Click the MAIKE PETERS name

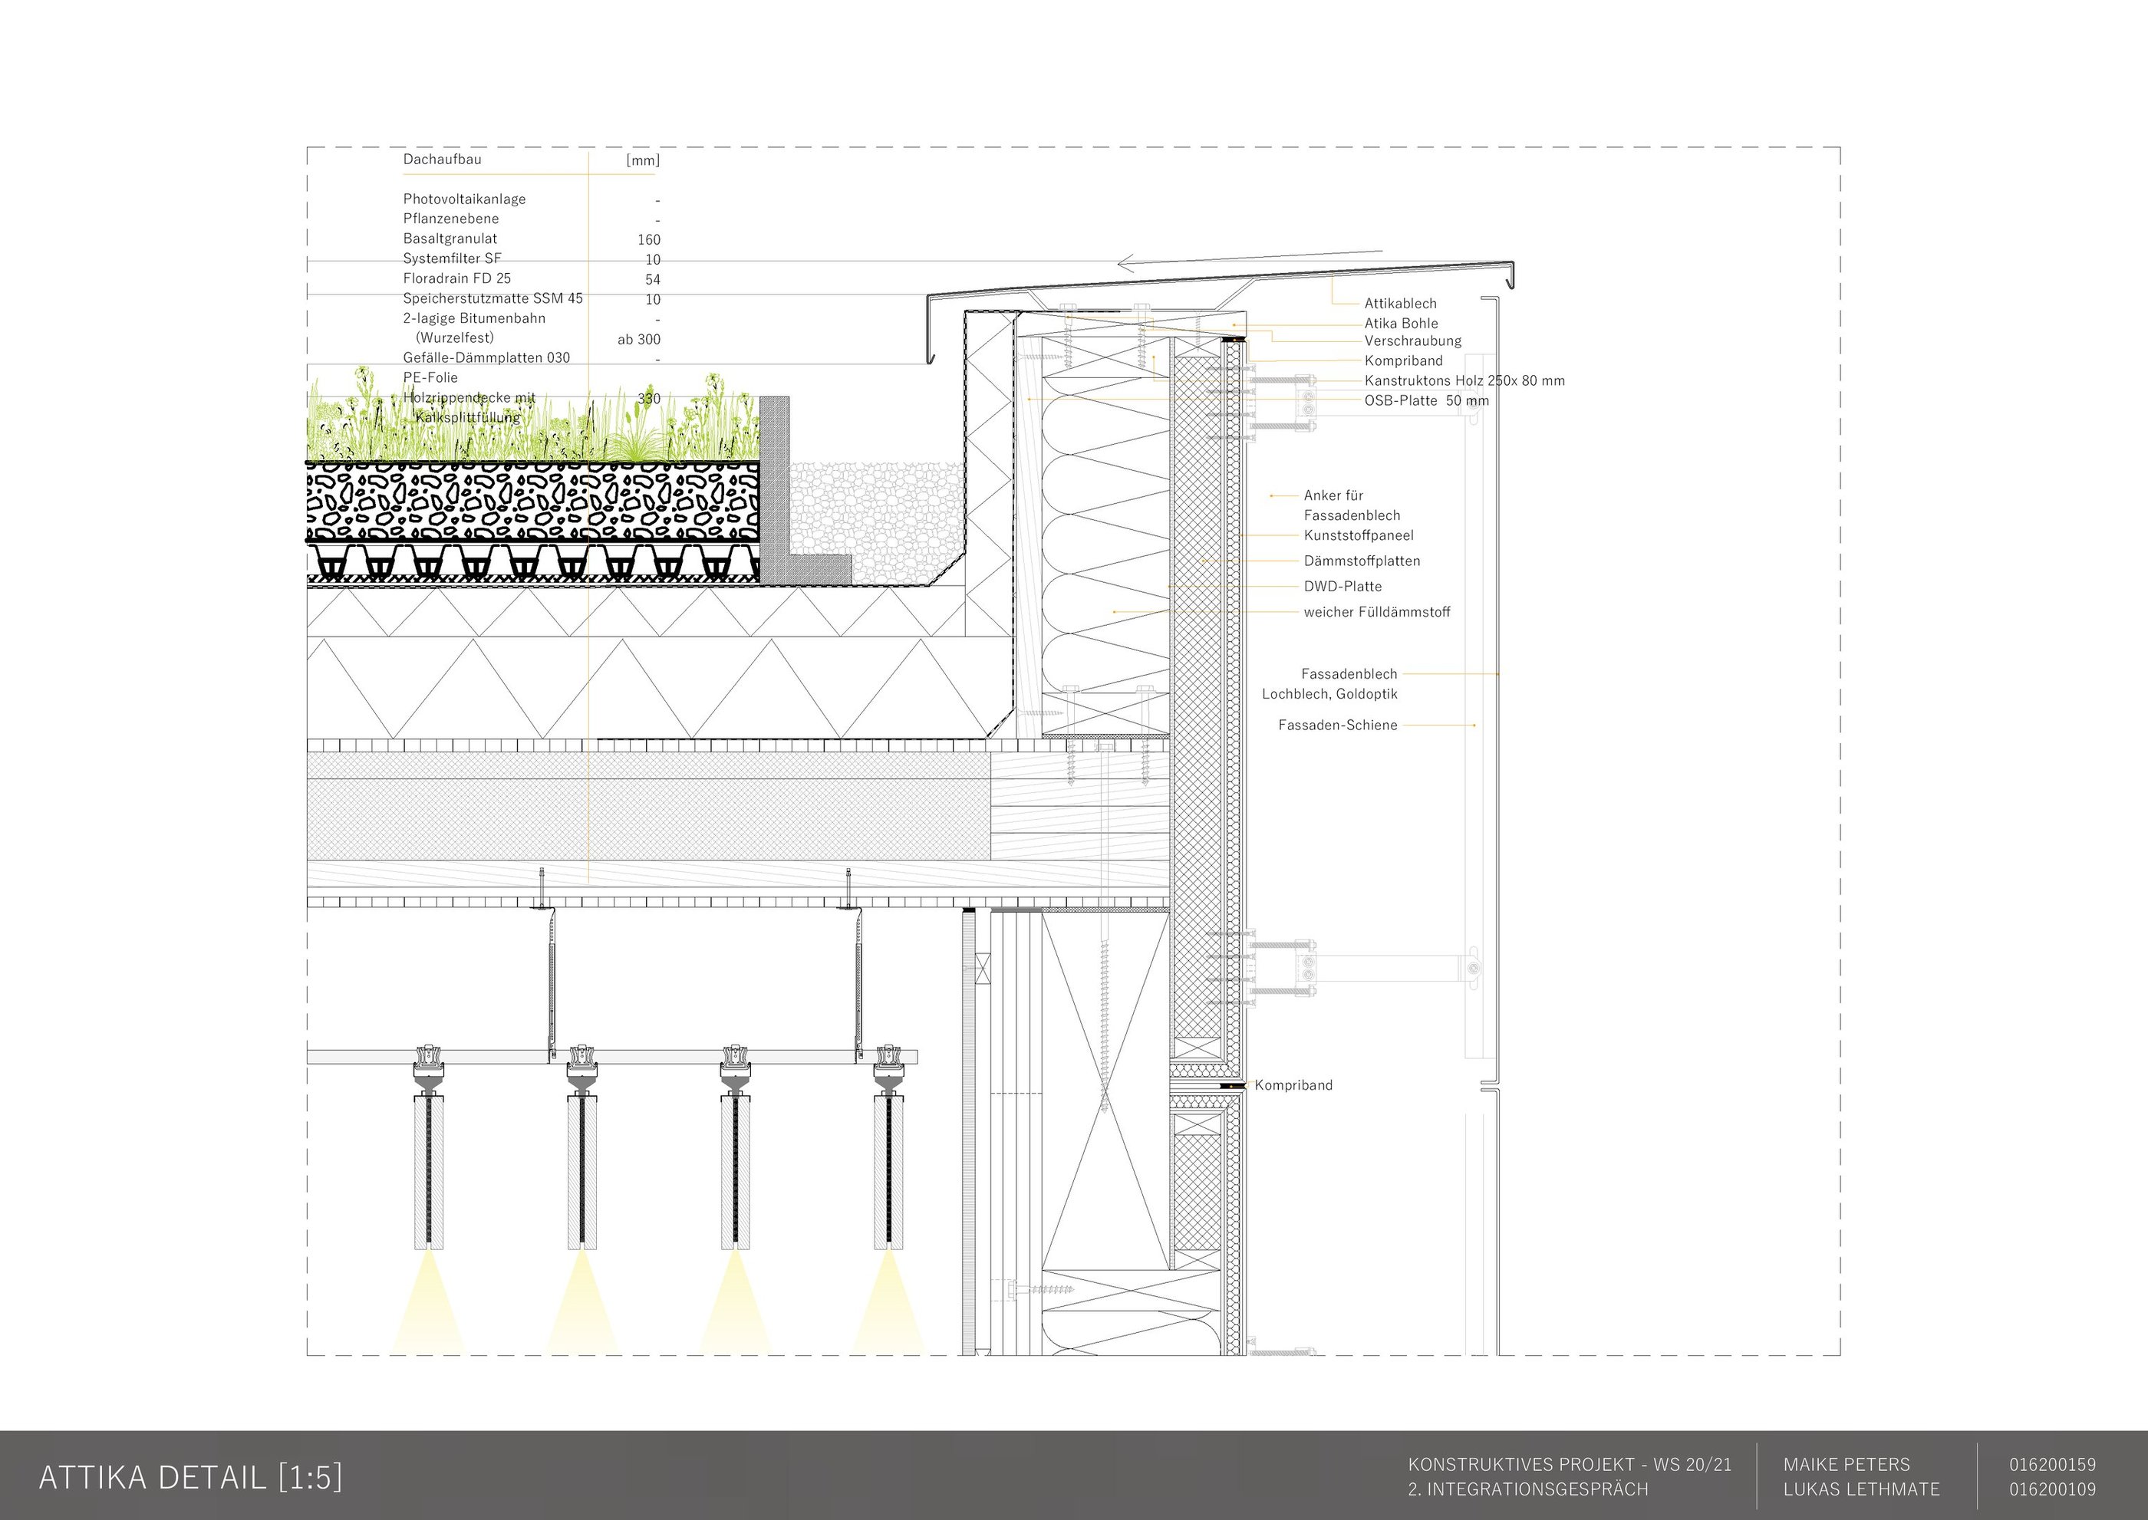click(x=1846, y=1465)
